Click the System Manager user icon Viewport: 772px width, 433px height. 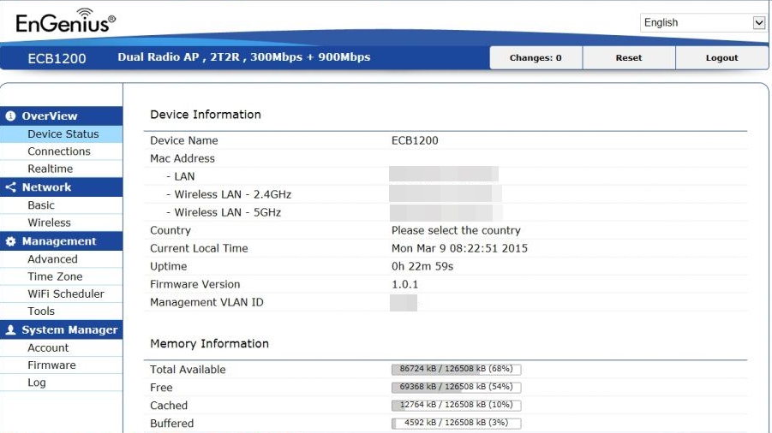pyautogui.click(x=11, y=330)
